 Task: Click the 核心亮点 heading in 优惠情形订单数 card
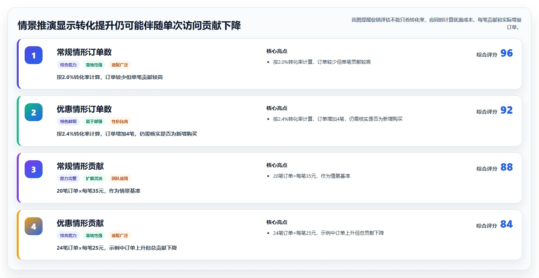click(x=277, y=108)
